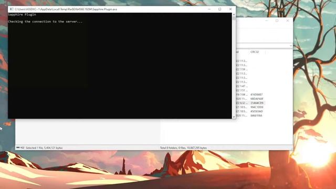The height and width of the screenshot is (189, 336).
Task: Sort by the CRC32 column header
Action: coord(255,52)
